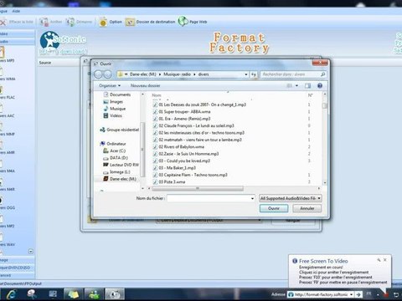Image resolution: width=402 pixels, height=301 pixels.
Task: Click the Annuler button
Action: 307,208
